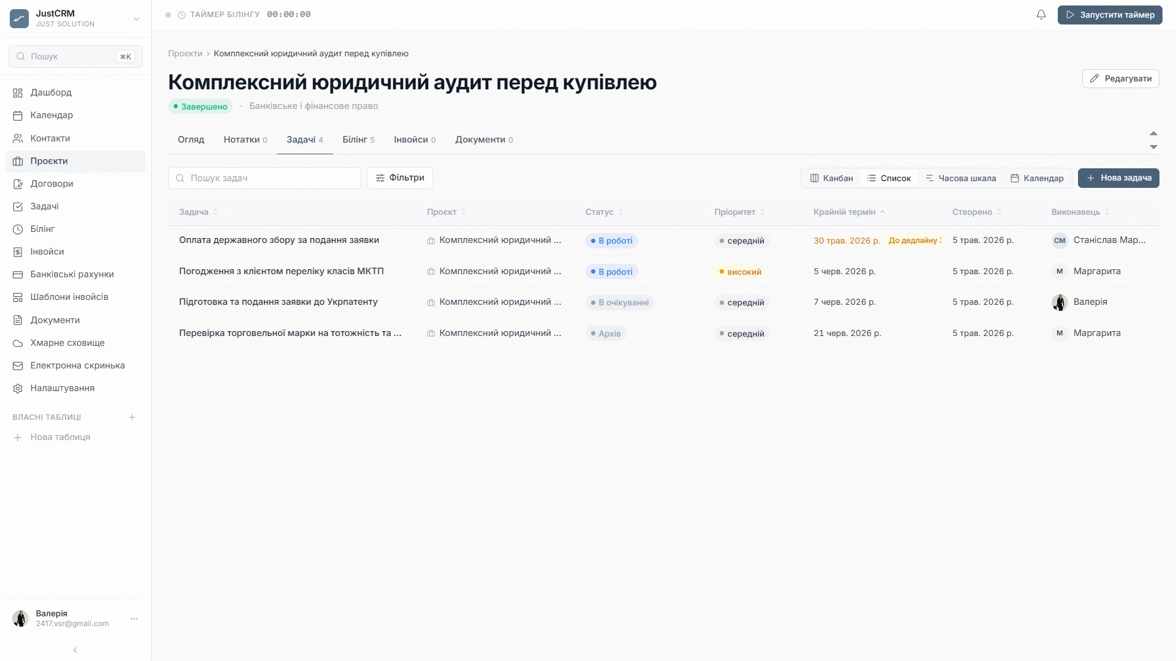This screenshot has width=1176, height=661.
Task: Switch to the Інвойси tab in the project
Action: pos(415,140)
